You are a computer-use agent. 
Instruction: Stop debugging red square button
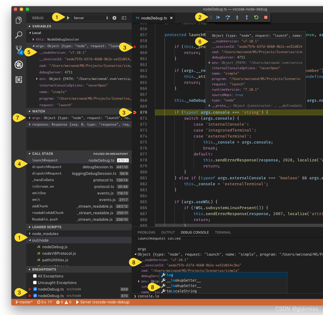coord(266,18)
